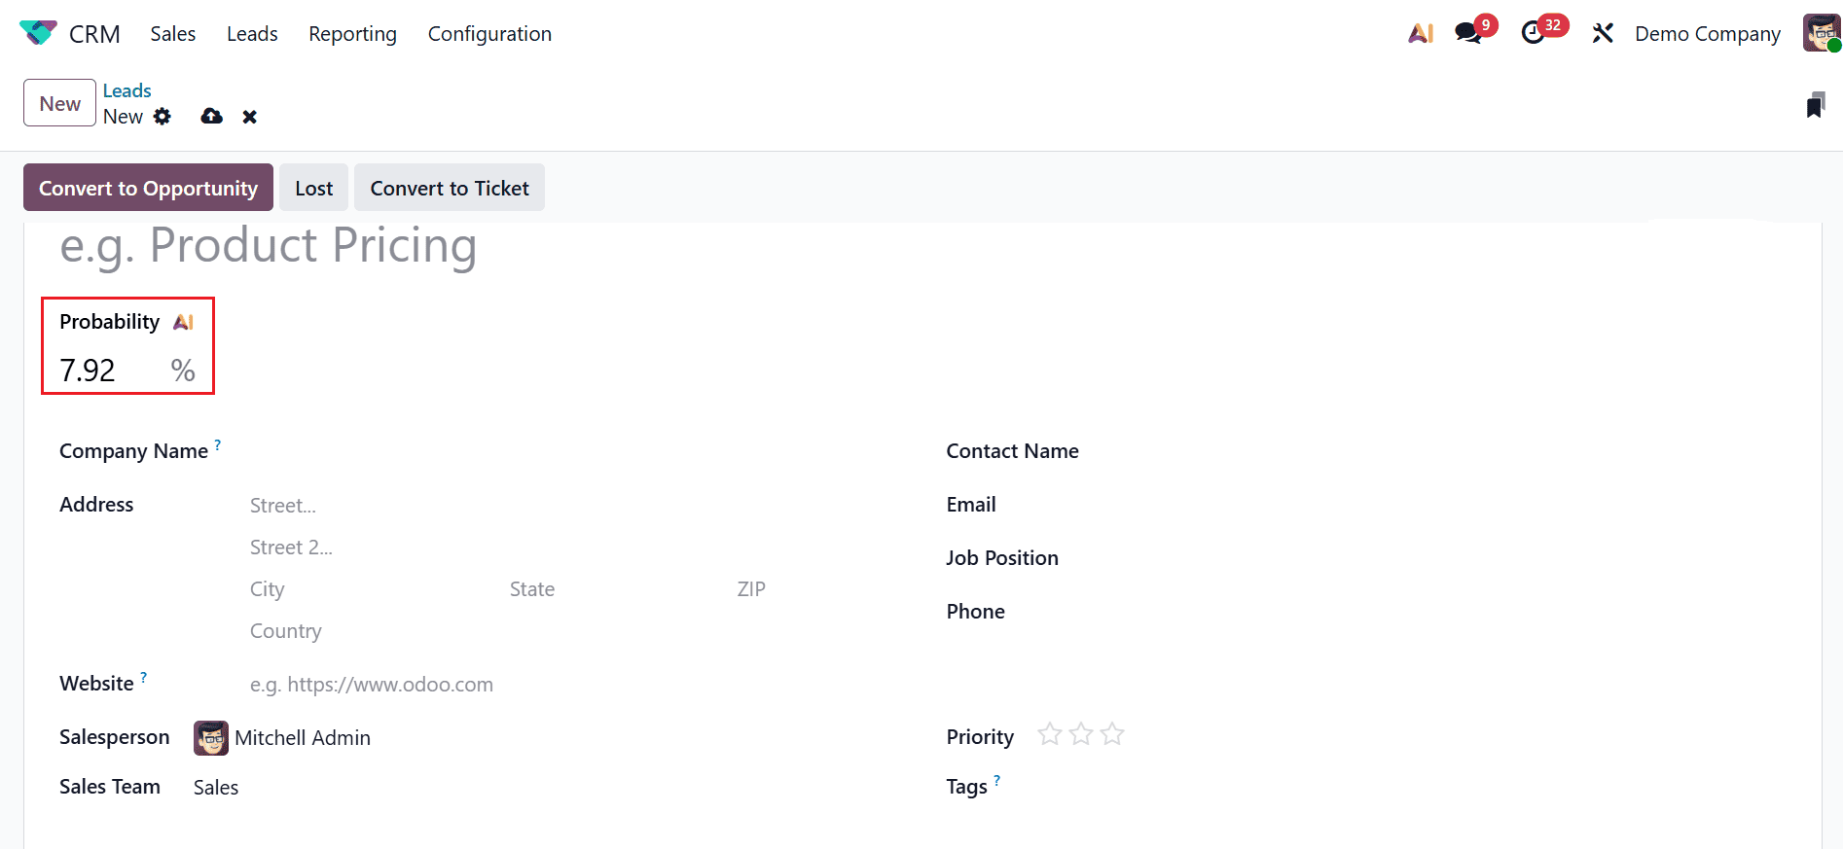
Task: Open the AI assistant icon in top bar
Action: point(1421,33)
